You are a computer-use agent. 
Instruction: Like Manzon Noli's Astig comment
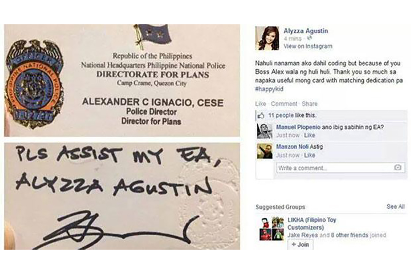click(x=309, y=155)
